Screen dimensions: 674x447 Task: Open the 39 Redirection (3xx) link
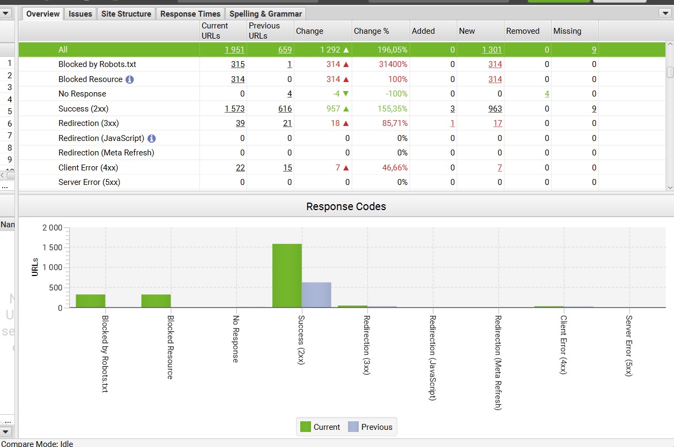240,123
